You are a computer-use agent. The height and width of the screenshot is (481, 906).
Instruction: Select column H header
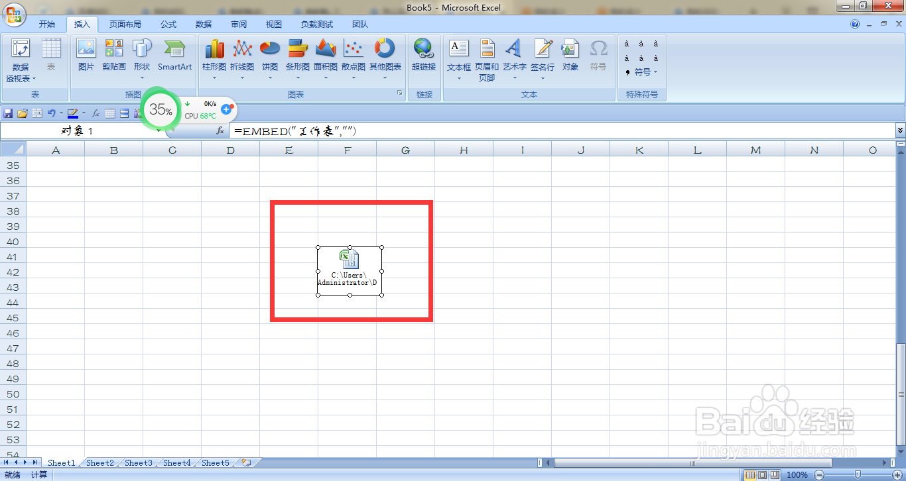coord(464,150)
